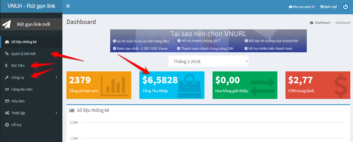Image resolution: width=353 pixels, height=142 pixels.
Task: Click the exchange arrows icon beside Cộng tác viên
Action: (x=7, y=89)
